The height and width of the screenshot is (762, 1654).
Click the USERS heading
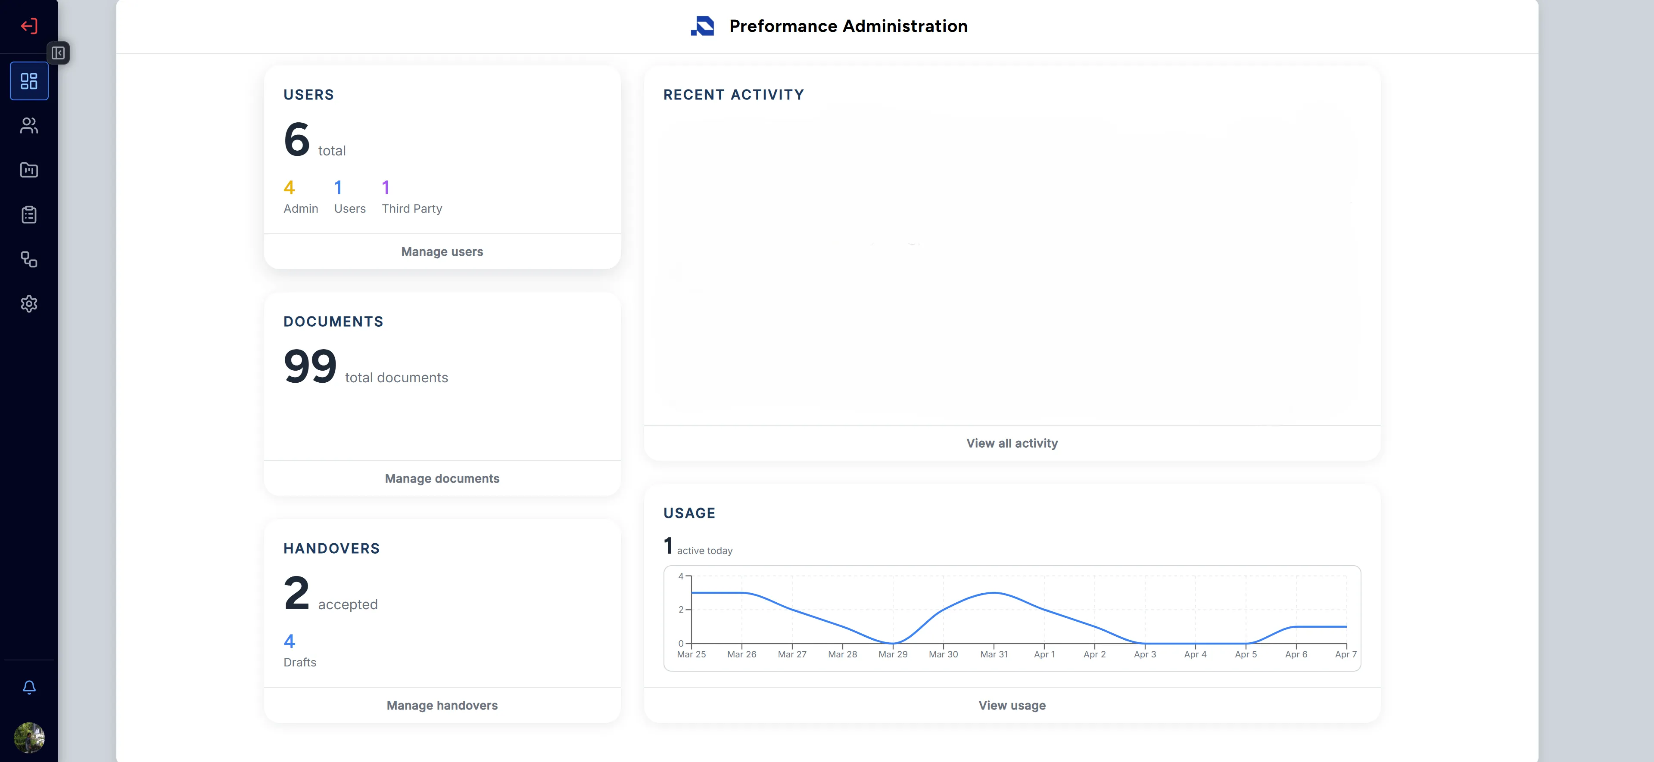[309, 95]
